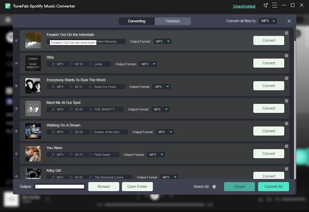Remove Meet Me At Our Spot track
The height and width of the screenshot is (212, 309).
[286, 101]
